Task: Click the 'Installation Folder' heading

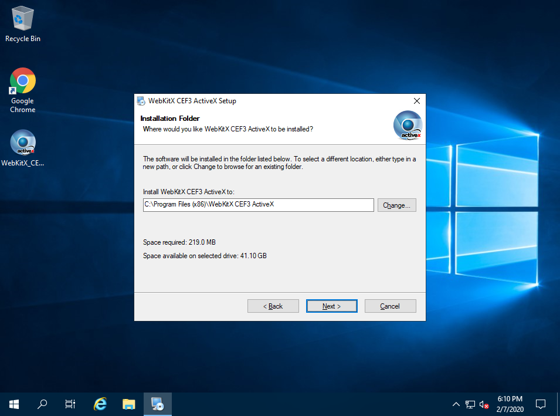Action: click(x=170, y=119)
